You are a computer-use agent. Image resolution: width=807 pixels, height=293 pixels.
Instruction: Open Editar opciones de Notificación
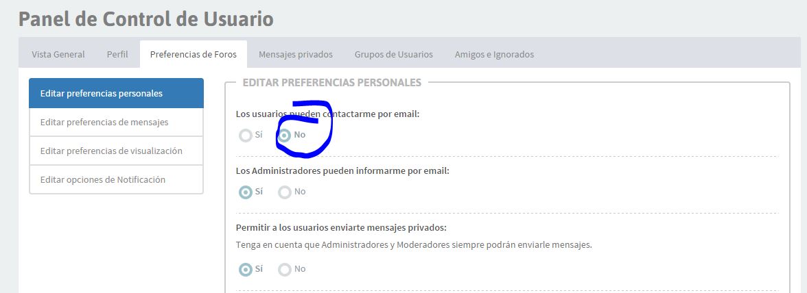(x=117, y=179)
